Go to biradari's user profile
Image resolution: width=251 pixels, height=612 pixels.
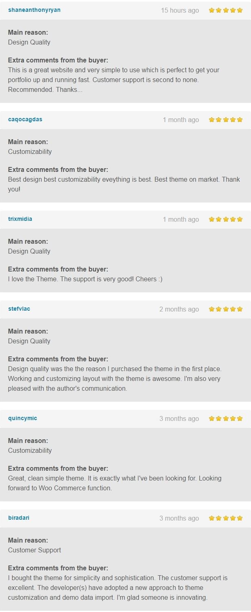[19, 518]
